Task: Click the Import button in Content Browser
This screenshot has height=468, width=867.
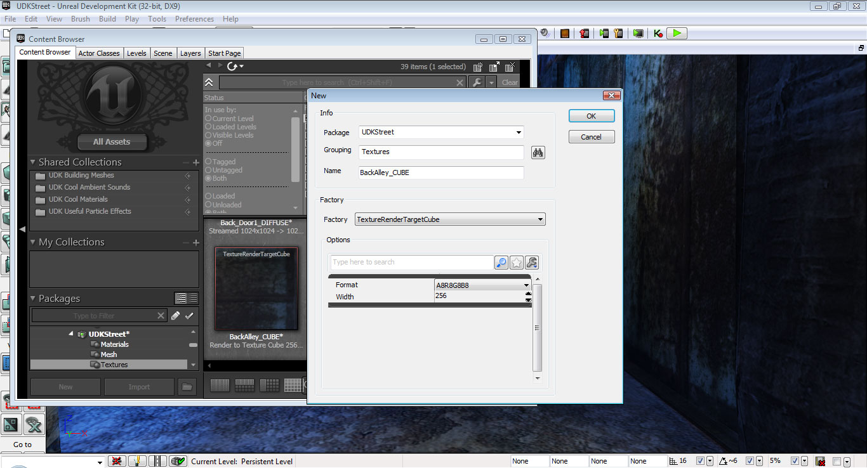Action: [139, 387]
